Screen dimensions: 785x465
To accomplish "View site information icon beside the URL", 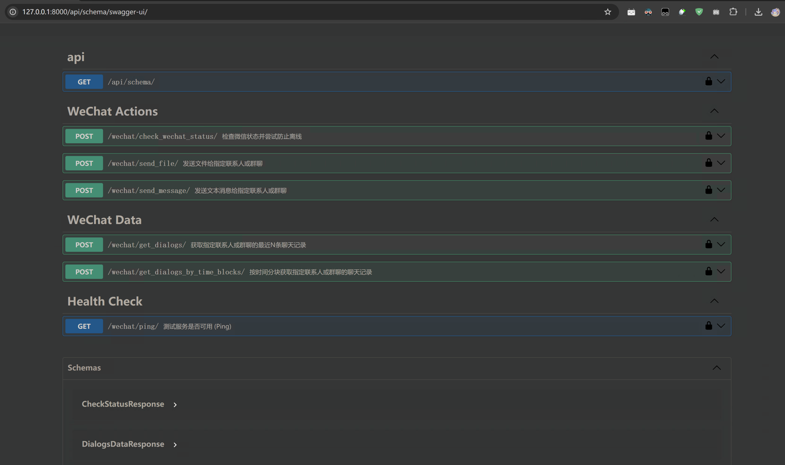I will point(13,12).
